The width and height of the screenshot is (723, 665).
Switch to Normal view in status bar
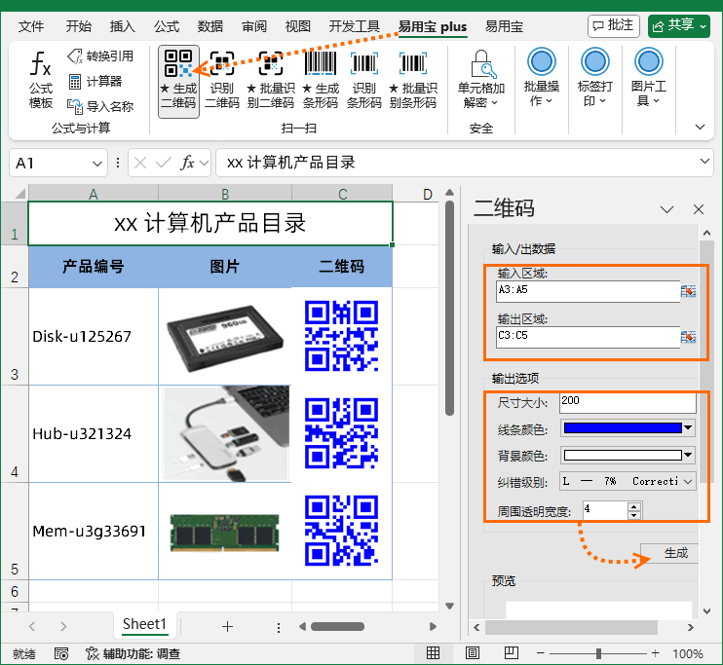(434, 653)
